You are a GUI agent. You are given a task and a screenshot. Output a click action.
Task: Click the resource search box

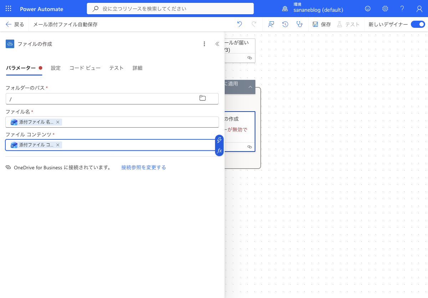[170, 9]
